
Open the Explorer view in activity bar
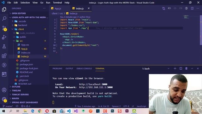(x=4, y=9)
